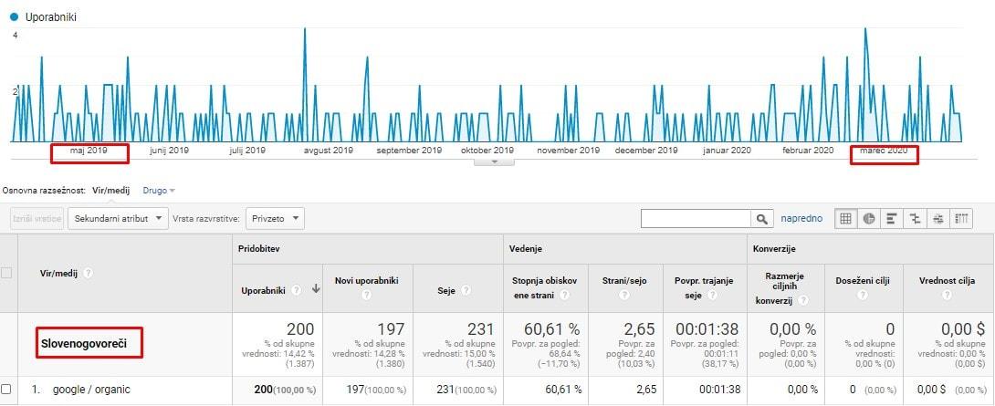The image size is (995, 406).
Task: Switch to the pivot table view icon
Action: click(x=961, y=218)
